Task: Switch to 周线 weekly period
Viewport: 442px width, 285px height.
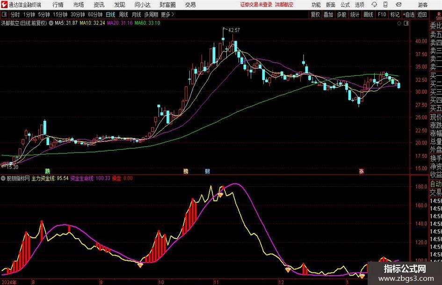Action: pos(123,15)
